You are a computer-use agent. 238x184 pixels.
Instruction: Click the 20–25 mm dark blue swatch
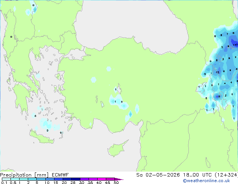[67, 179]
